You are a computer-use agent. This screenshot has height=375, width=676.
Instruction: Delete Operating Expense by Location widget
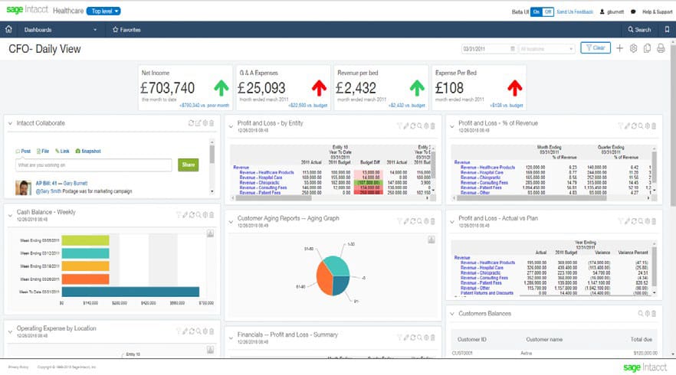pyautogui.click(x=212, y=331)
